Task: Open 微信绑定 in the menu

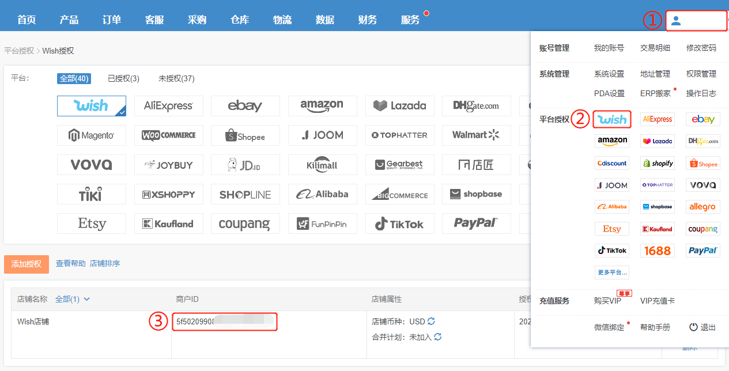Action: 609,327
